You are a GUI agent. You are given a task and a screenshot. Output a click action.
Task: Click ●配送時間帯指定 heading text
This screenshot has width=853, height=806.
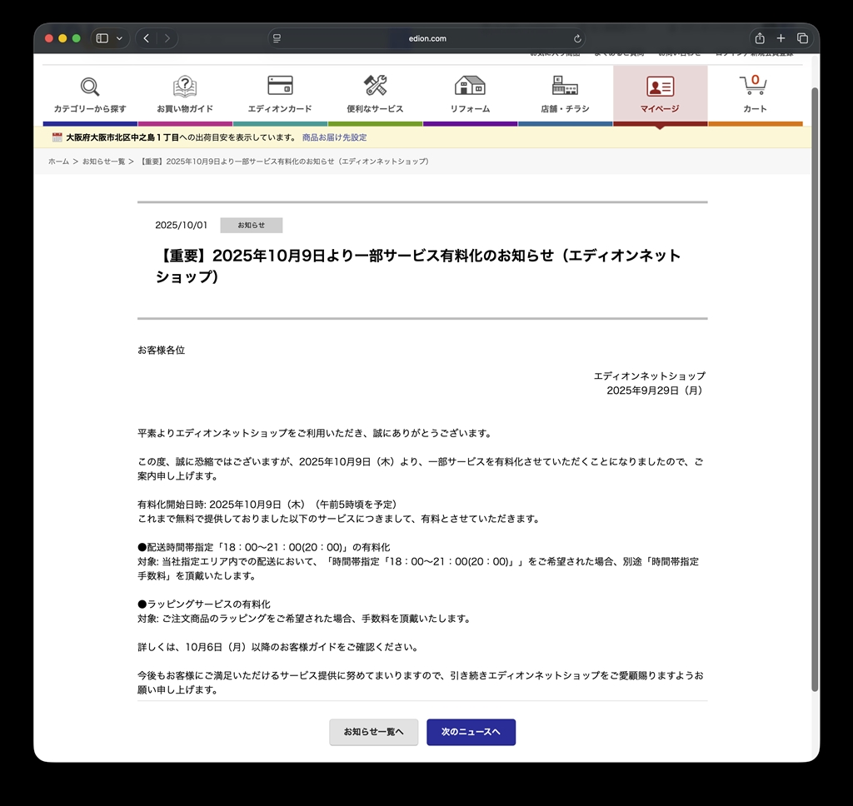264,547
